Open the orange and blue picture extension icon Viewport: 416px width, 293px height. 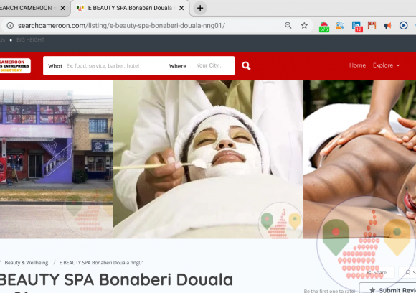tap(340, 26)
